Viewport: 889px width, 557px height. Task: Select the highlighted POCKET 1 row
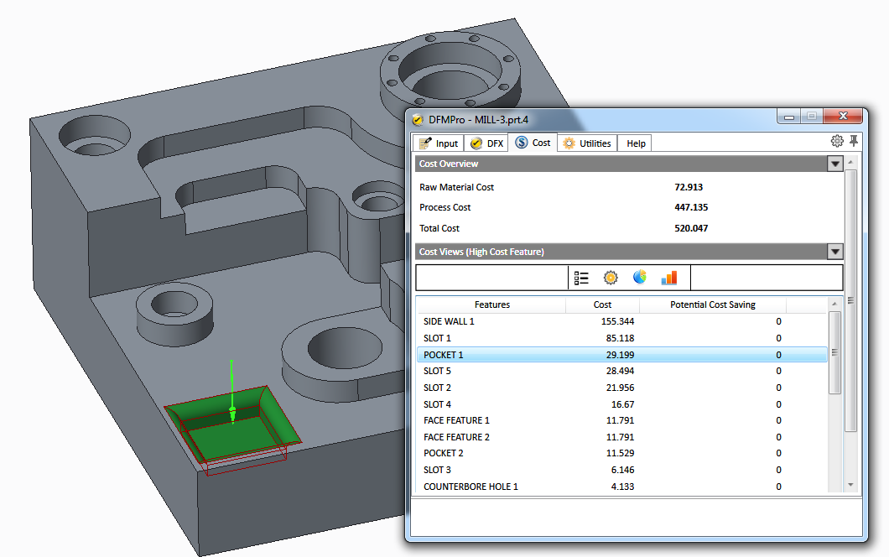click(622, 355)
